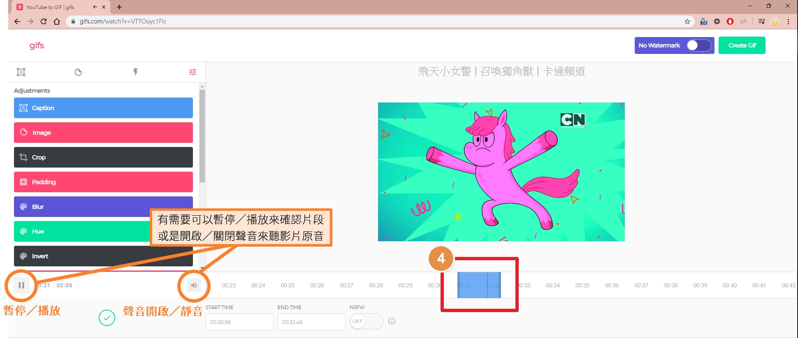Click the Image button's sticker icon
The image size is (798, 338).
pyautogui.click(x=24, y=132)
